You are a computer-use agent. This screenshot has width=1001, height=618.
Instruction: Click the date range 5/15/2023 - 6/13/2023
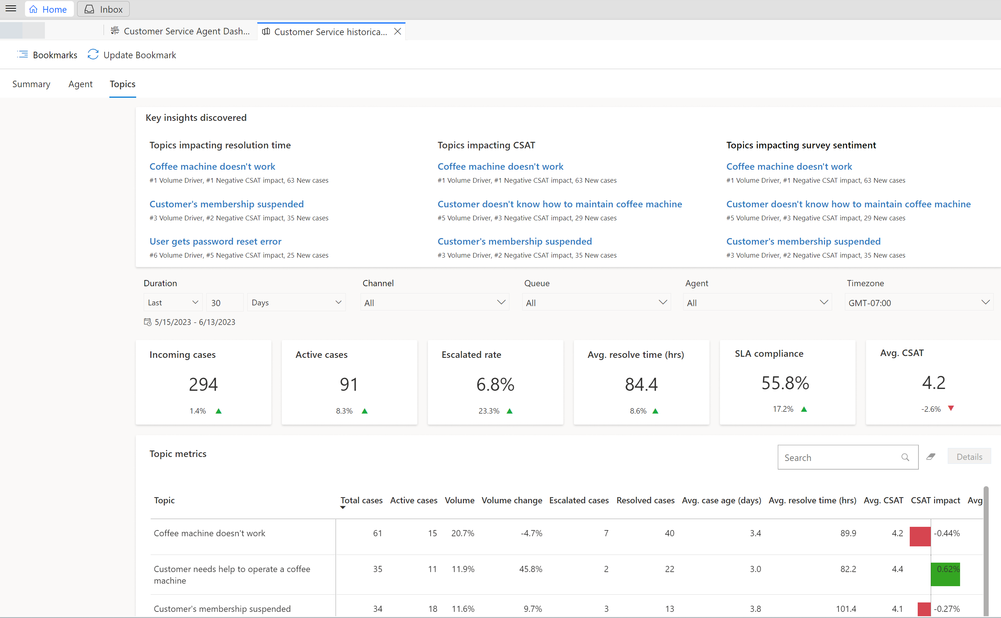195,322
